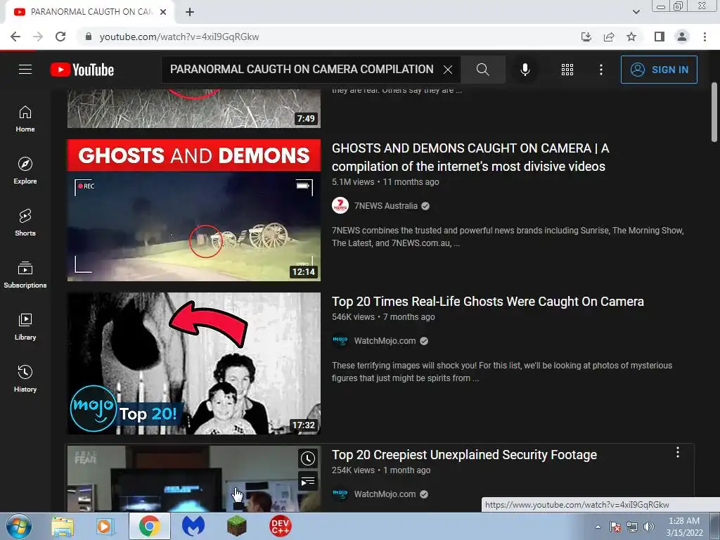Open Ghosts and Demons video thumbnail

(194, 210)
